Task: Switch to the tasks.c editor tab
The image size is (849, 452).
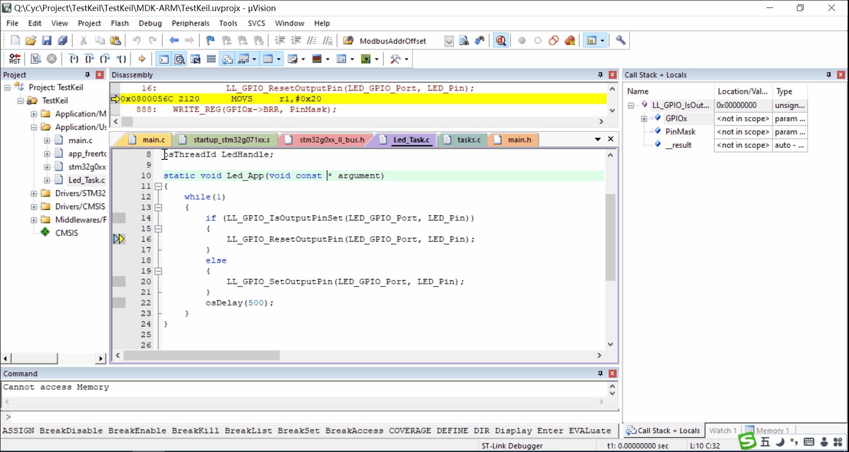Action: click(x=468, y=140)
